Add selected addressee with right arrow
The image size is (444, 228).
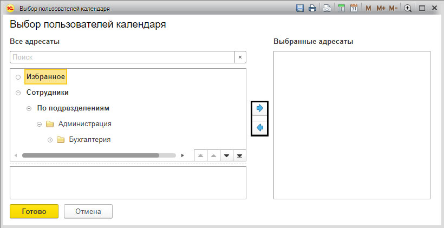coord(259,108)
